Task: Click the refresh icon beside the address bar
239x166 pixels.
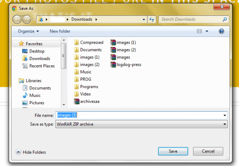Action: pos(151,19)
